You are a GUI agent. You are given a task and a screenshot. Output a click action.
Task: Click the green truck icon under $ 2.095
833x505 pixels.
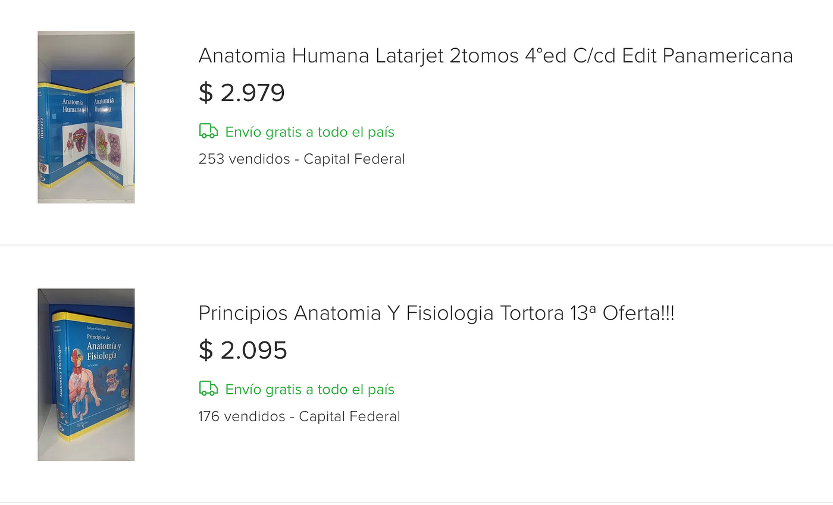point(208,389)
